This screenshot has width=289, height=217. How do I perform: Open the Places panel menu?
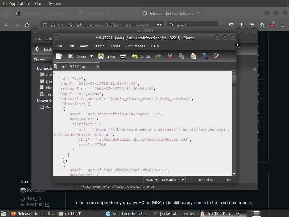[x=40, y=3]
